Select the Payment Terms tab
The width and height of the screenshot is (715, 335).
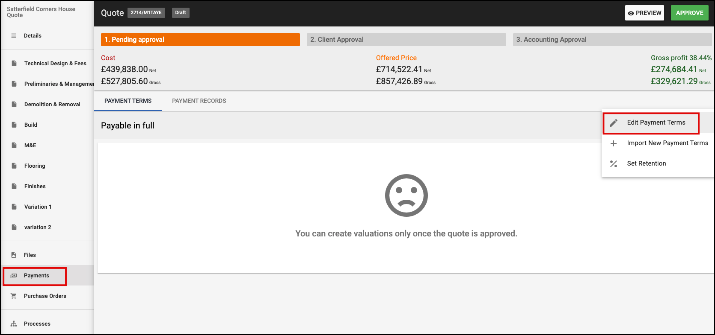(128, 101)
